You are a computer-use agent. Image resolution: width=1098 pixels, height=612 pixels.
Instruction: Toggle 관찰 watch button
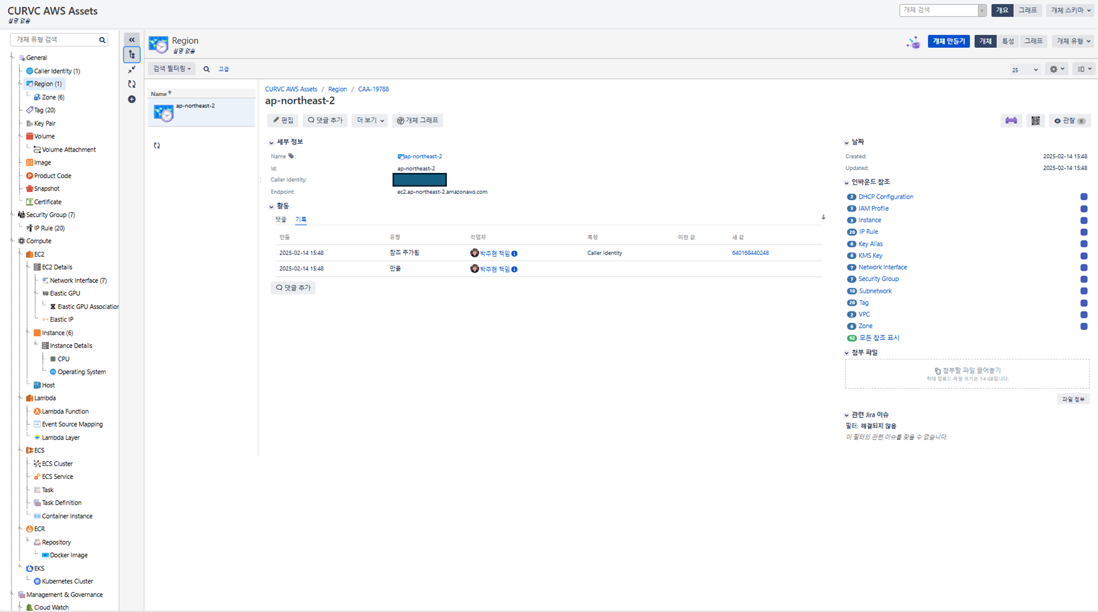[1069, 121]
